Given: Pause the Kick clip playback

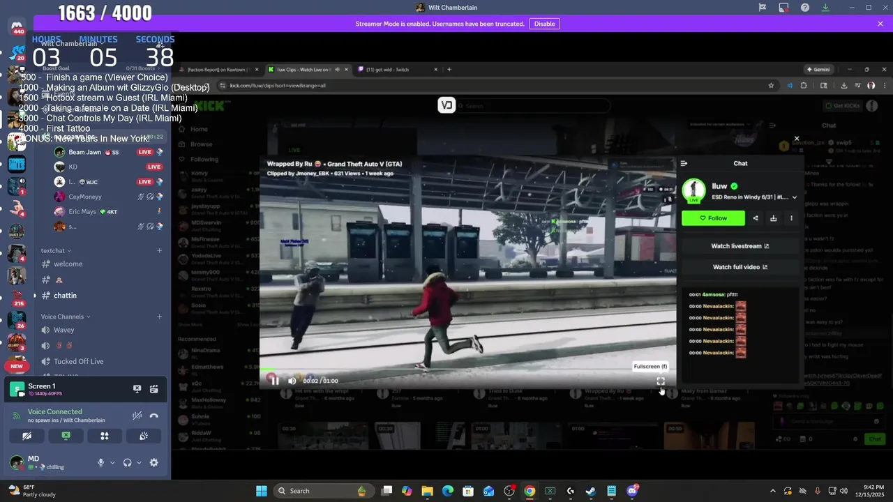Looking at the screenshot, I should coord(274,381).
